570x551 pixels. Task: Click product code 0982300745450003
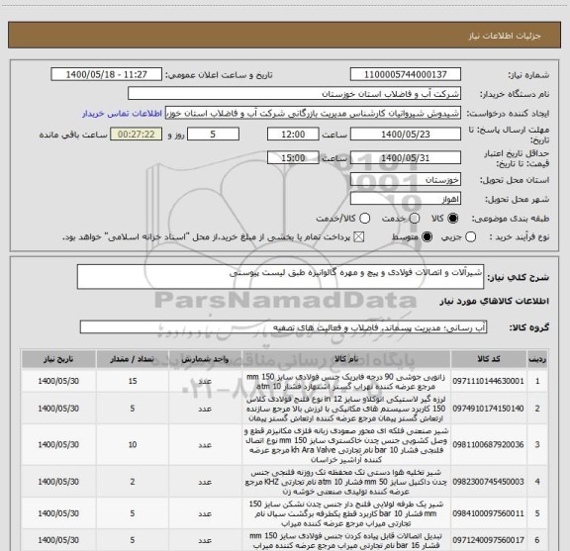click(x=488, y=482)
